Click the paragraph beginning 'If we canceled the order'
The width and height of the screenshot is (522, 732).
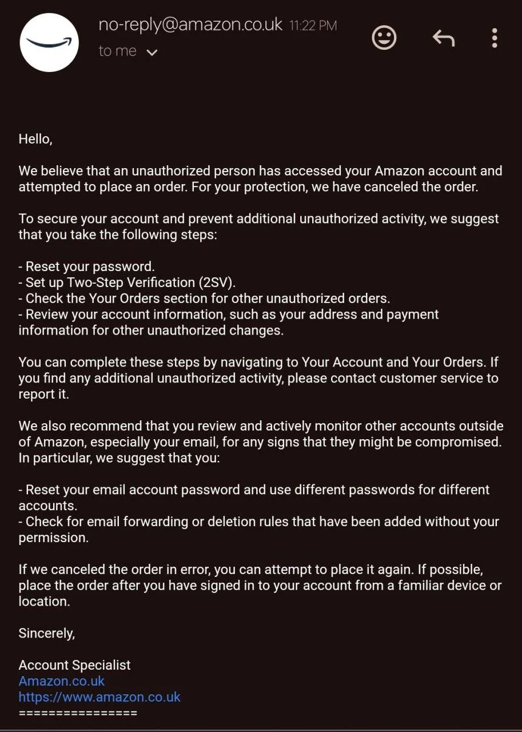click(x=260, y=585)
